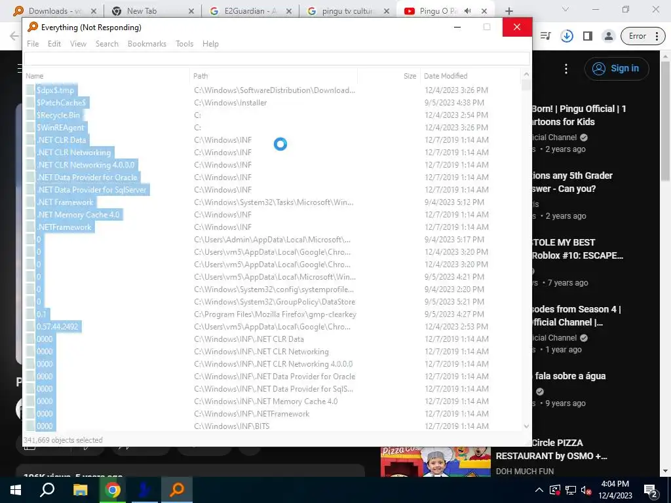
Task: Click the path C:\Windows\System32\GroupPolicy\DataStore
Action: [x=275, y=302]
